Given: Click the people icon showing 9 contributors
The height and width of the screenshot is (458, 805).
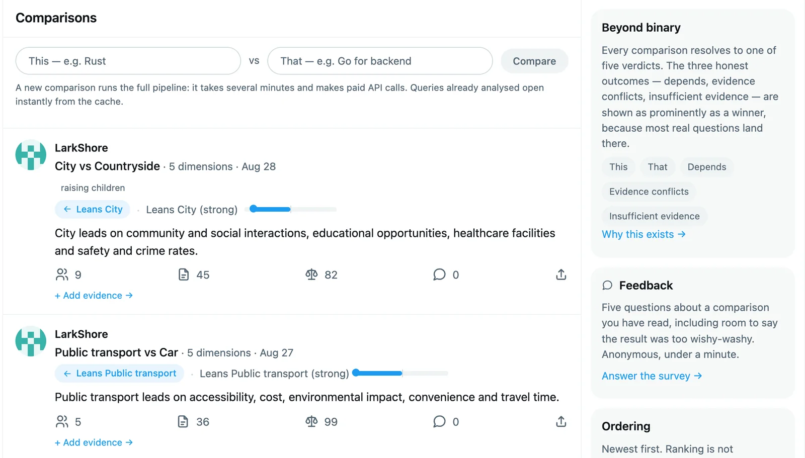Looking at the screenshot, I should (x=62, y=274).
